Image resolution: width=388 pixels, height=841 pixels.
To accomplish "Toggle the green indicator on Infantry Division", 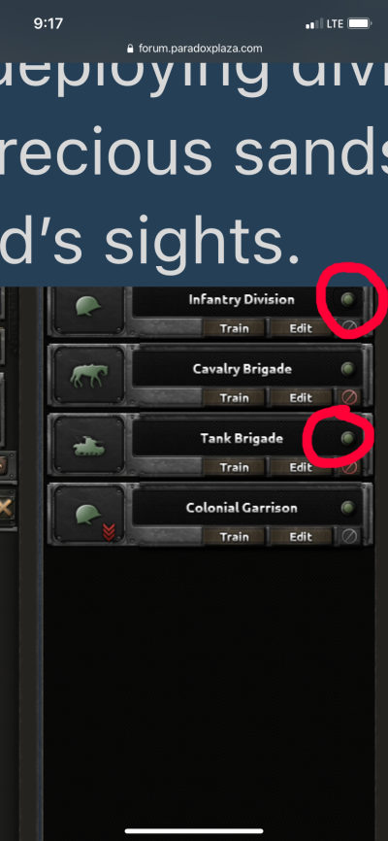I will pyautogui.click(x=348, y=299).
